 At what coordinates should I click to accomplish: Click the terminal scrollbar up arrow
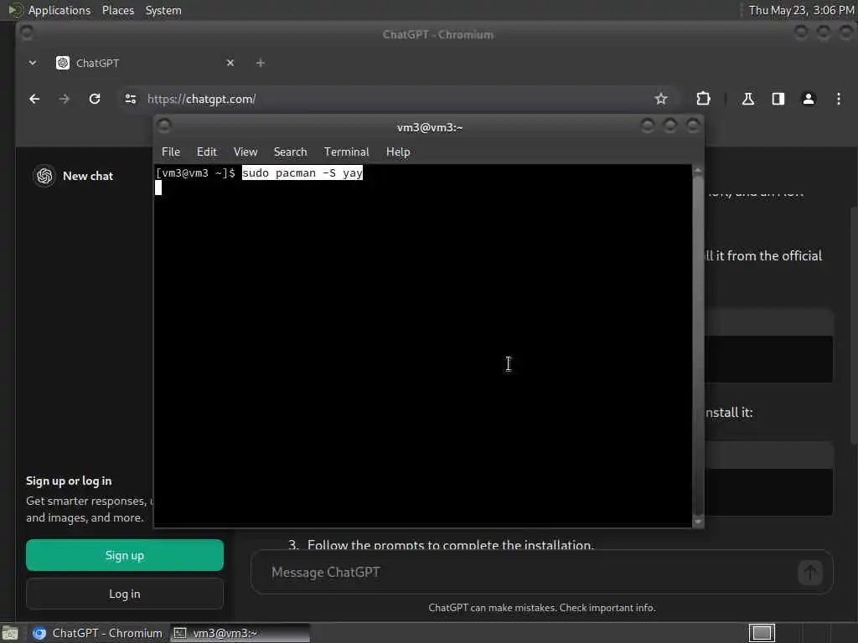pos(698,171)
